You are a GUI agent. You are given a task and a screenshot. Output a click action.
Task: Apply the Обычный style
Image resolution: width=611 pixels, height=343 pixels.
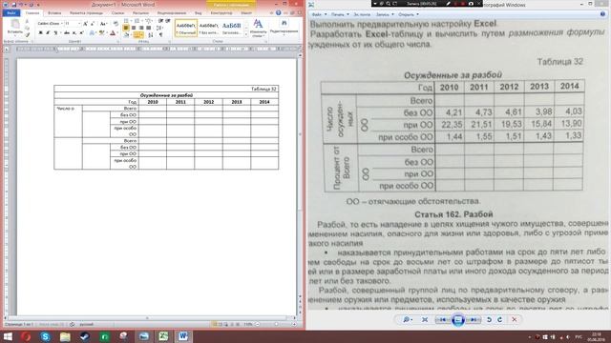(186, 28)
